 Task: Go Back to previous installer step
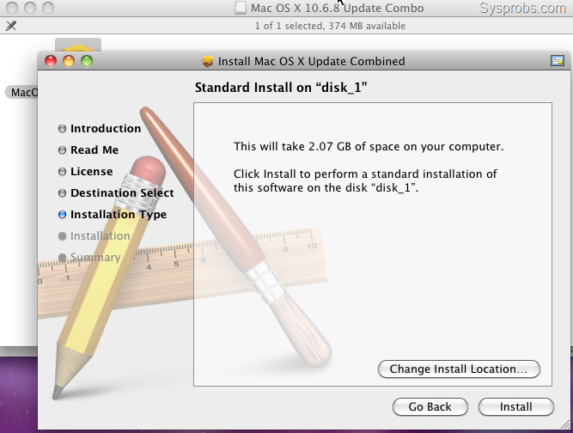(430, 406)
